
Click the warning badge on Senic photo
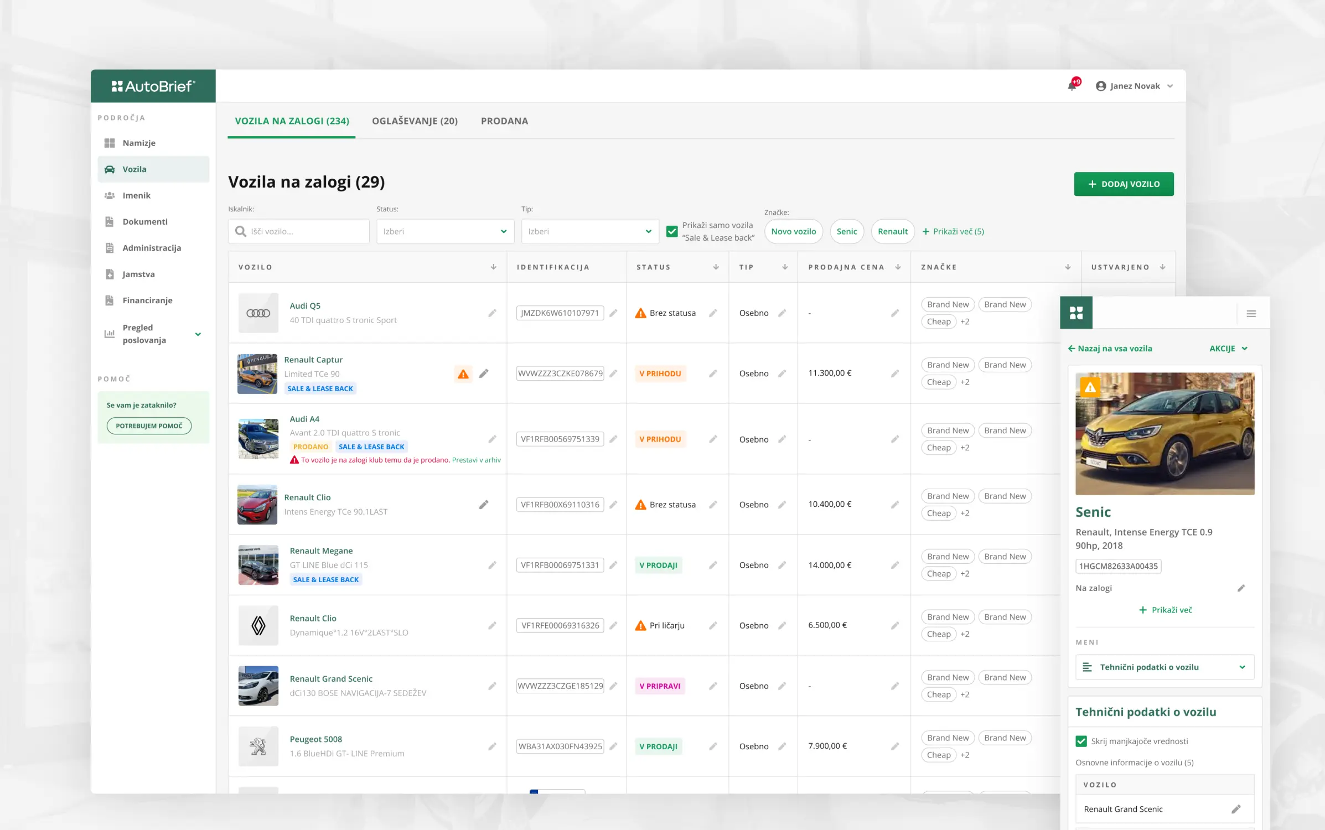[1090, 387]
